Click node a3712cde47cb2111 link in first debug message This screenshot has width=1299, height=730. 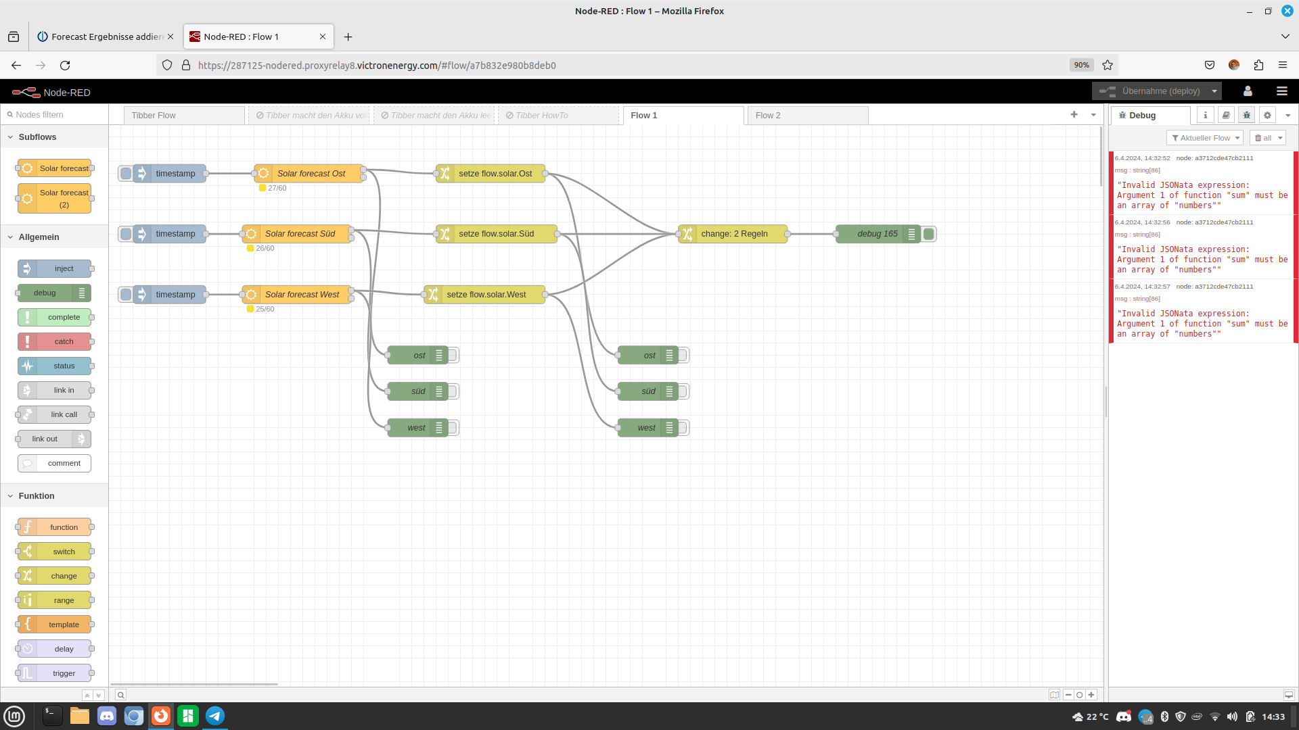coord(1214,158)
